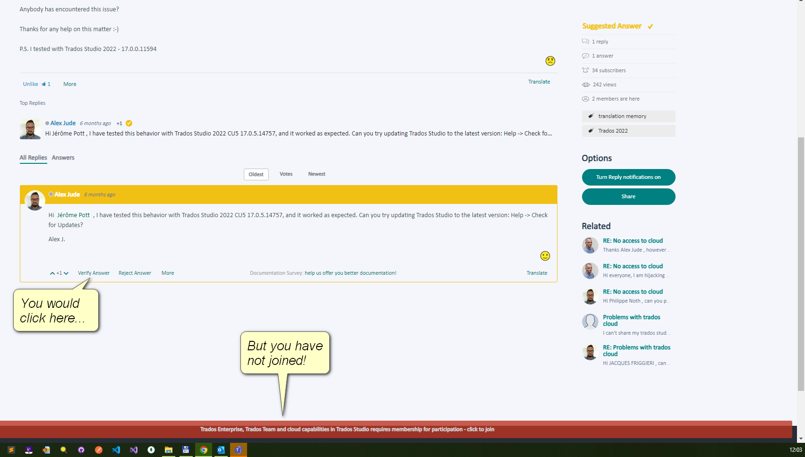Switch to Outlook in taskbar
The image size is (805, 457).
tap(221, 450)
